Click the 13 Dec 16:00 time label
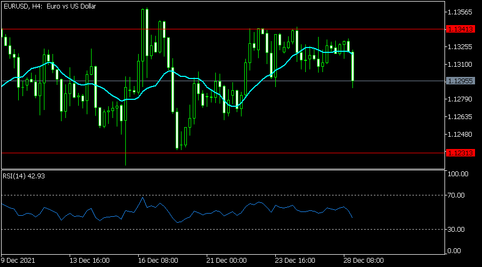Screen dimensions: 482x267 coord(89,261)
